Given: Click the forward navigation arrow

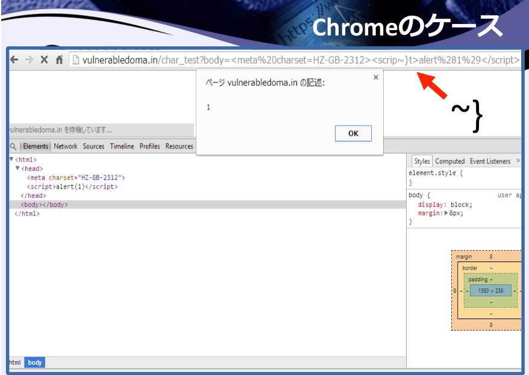Looking at the screenshot, I should [x=30, y=60].
